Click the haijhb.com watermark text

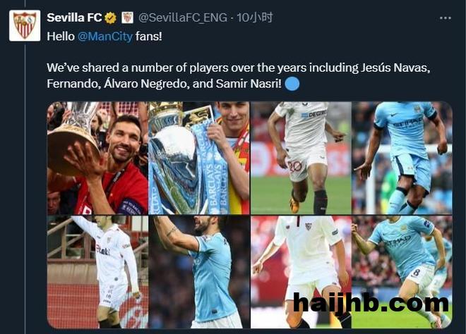371,303
